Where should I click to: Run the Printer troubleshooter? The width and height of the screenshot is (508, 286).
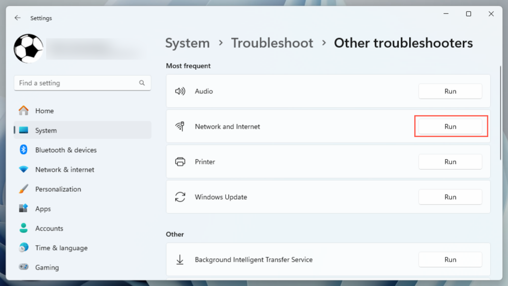click(450, 162)
